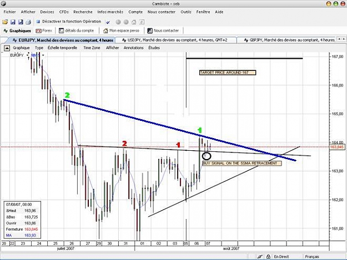Click the status bar connection signal icon

(260, 257)
